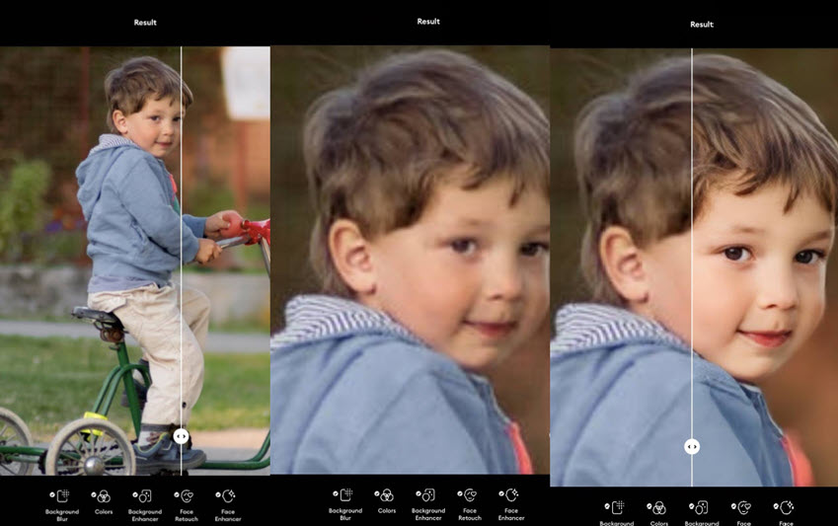Tap Face Enhancer in the tricycle photo screen

tap(228, 504)
